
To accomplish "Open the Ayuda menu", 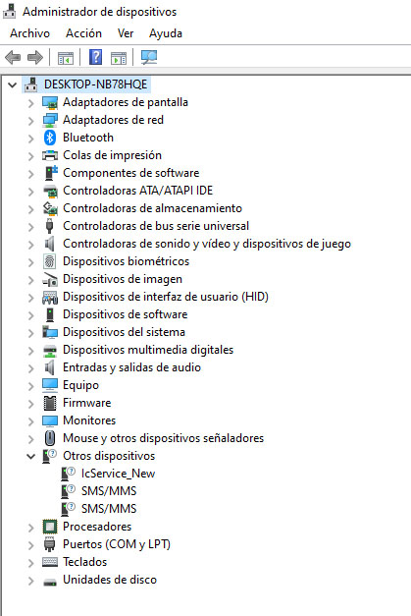I will [x=166, y=33].
